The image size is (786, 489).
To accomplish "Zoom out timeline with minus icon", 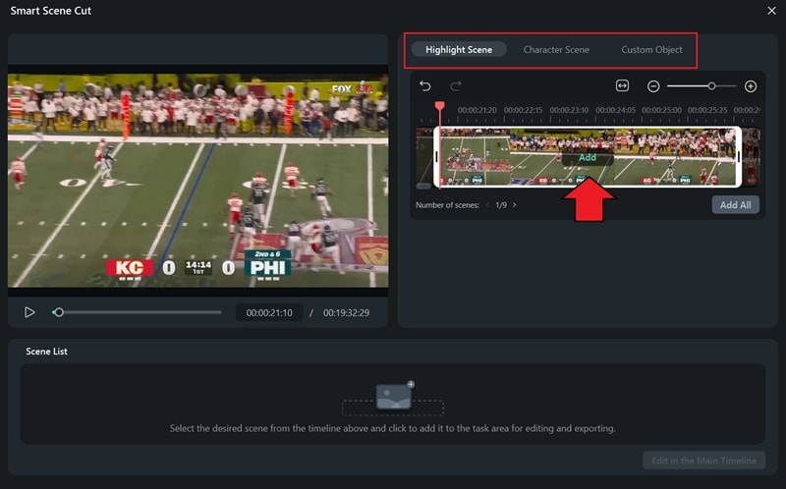I will click(x=653, y=86).
